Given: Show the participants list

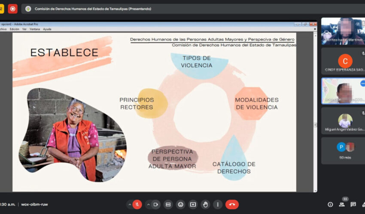Looking at the screenshot, I should point(342,205).
